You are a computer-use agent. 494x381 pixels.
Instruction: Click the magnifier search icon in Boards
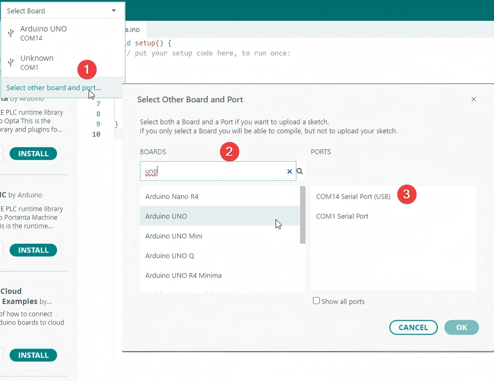(x=300, y=171)
